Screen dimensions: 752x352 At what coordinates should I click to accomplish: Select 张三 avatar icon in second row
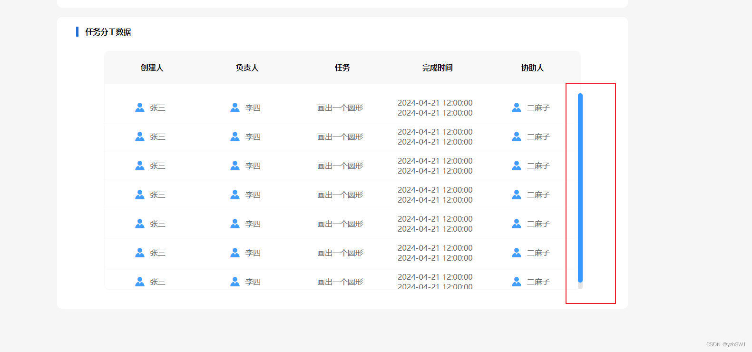[x=140, y=137]
